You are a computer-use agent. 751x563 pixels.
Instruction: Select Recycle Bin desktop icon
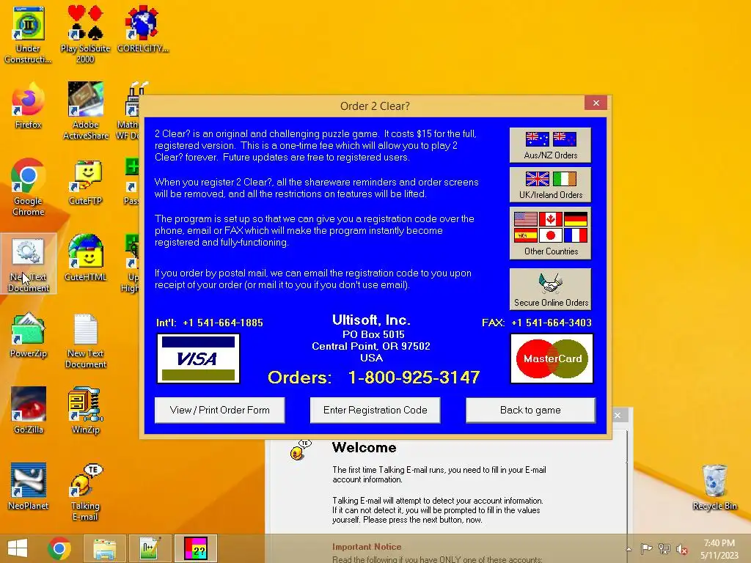click(x=714, y=487)
